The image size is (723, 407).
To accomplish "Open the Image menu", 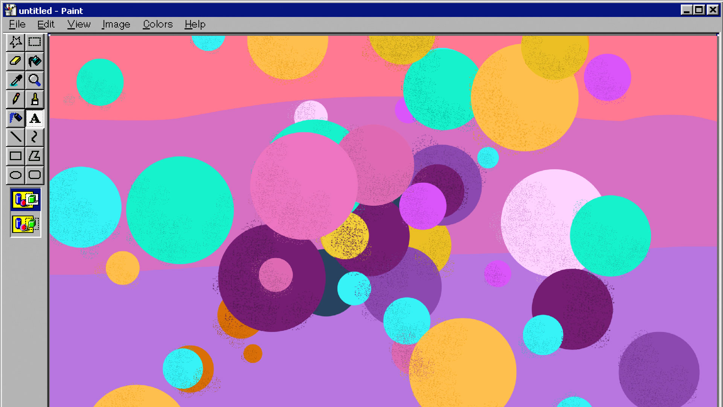I will [x=116, y=24].
